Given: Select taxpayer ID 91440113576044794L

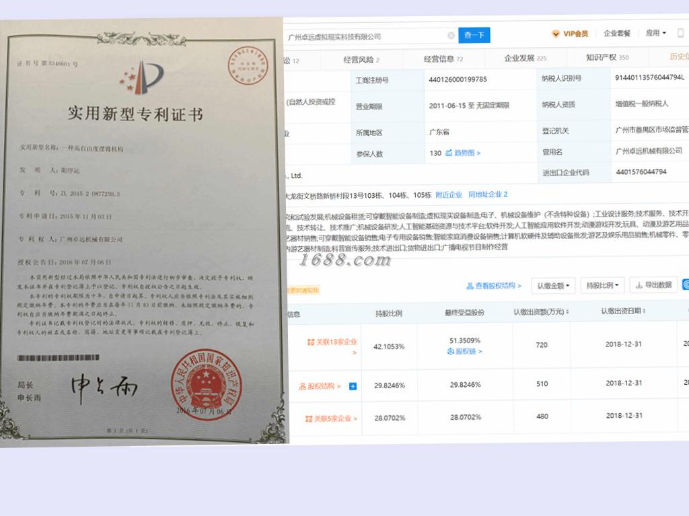Looking at the screenshot, I should [x=650, y=77].
